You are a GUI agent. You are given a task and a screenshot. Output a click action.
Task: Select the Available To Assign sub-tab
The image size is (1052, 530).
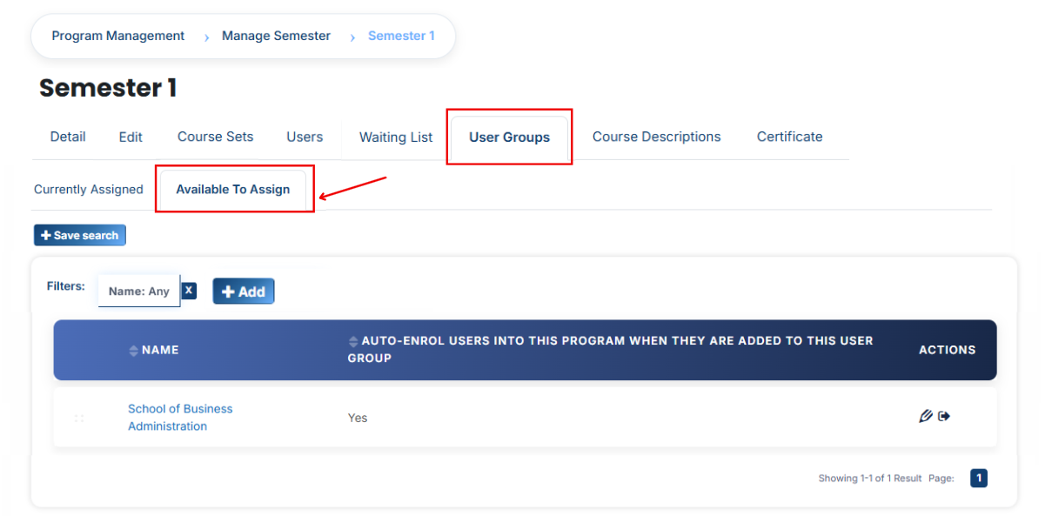tap(233, 189)
